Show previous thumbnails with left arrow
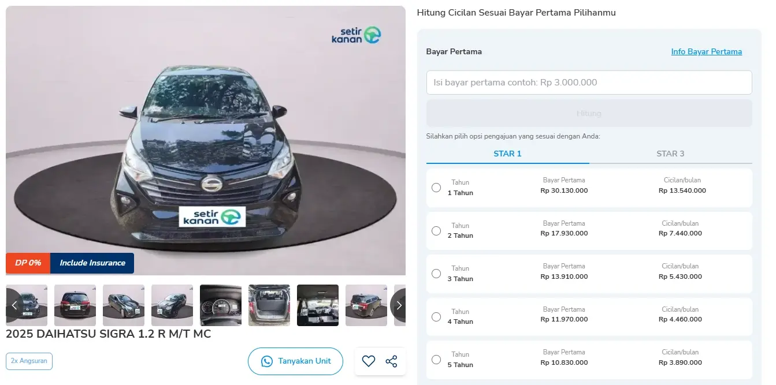This screenshot has height=385, width=776. [x=14, y=305]
